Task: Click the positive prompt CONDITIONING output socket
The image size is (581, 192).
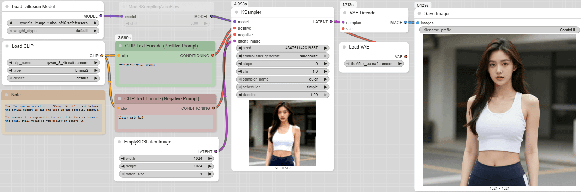Action: (x=212, y=56)
